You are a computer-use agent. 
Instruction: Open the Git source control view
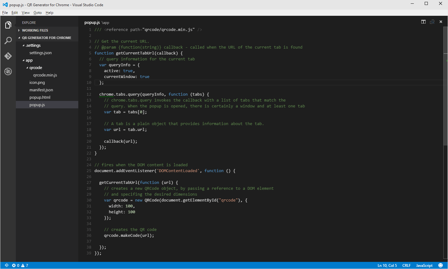click(8, 56)
